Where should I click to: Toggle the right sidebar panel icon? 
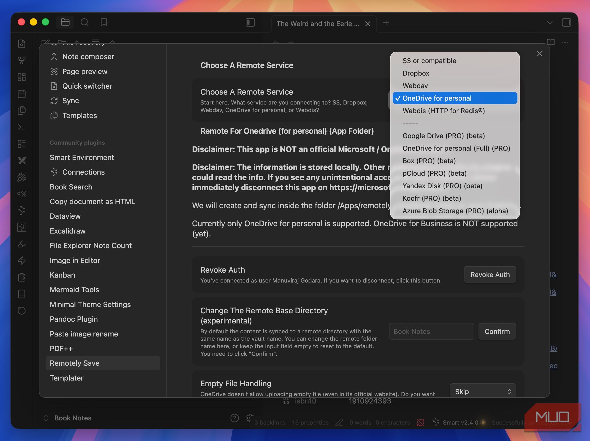point(566,22)
